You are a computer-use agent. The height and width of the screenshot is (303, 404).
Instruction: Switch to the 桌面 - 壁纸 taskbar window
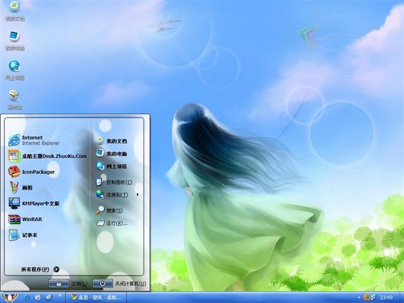pyautogui.click(x=97, y=297)
